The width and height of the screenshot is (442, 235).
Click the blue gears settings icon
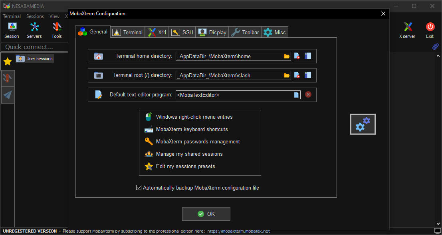[x=363, y=124]
